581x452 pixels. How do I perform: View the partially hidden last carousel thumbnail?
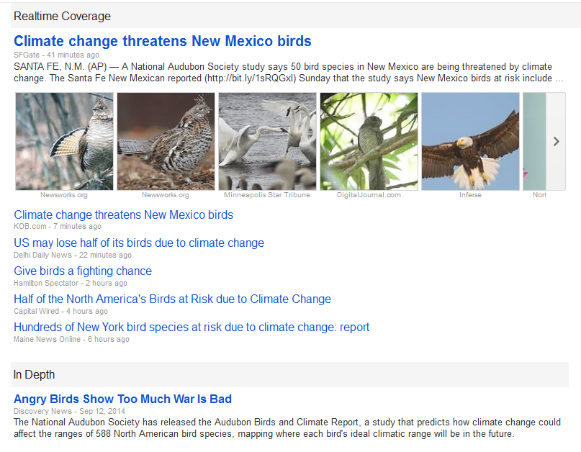point(533,141)
